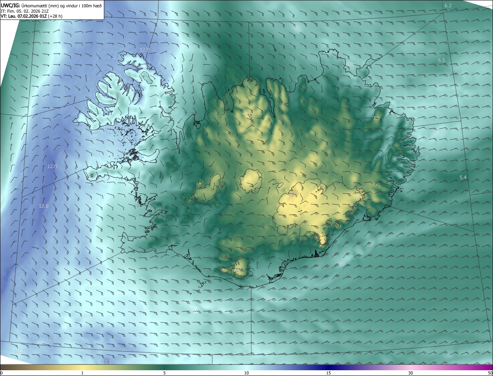Click the 12.1 value label above the colorbar

[x=107, y=362]
